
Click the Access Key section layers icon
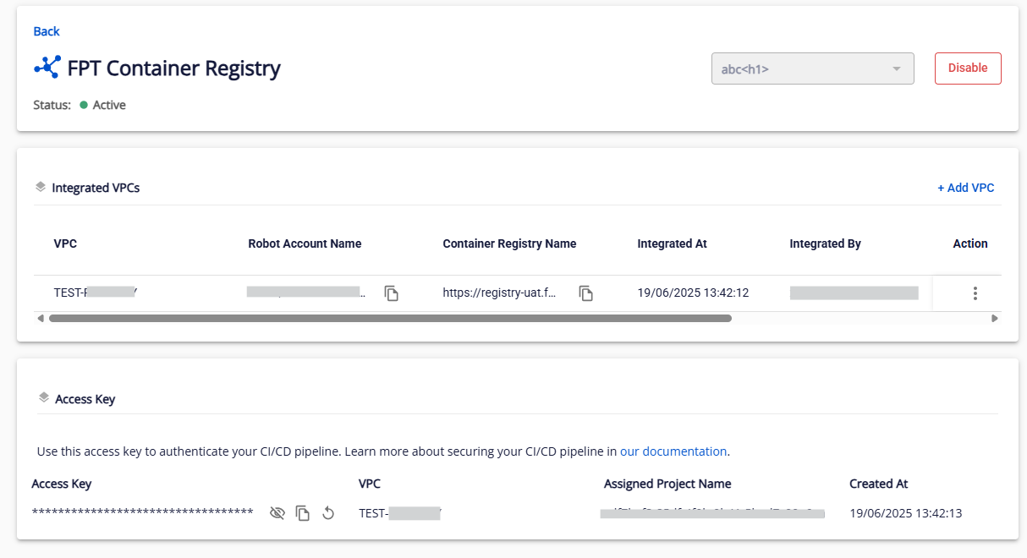tap(43, 398)
